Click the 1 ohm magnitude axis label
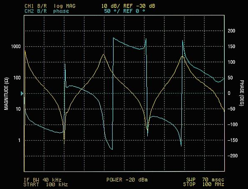The height and width of the screenshot is (189, 248). [19, 140]
